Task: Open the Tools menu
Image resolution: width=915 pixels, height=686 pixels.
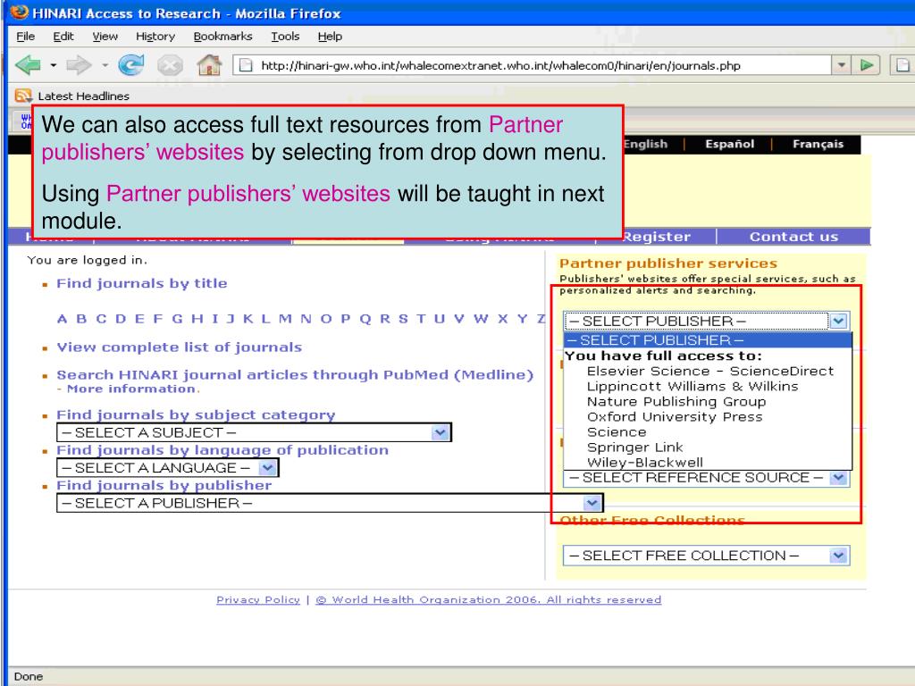Action: tap(285, 36)
